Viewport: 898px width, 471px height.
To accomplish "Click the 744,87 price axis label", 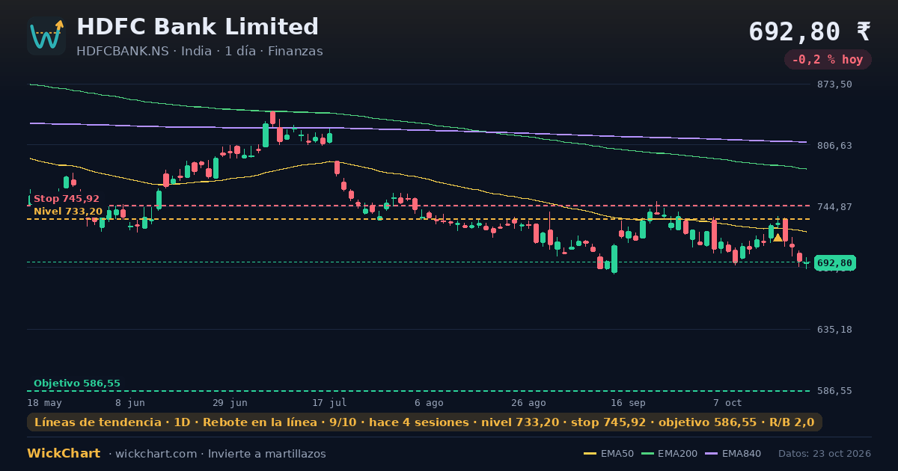I will click(x=834, y=207).
